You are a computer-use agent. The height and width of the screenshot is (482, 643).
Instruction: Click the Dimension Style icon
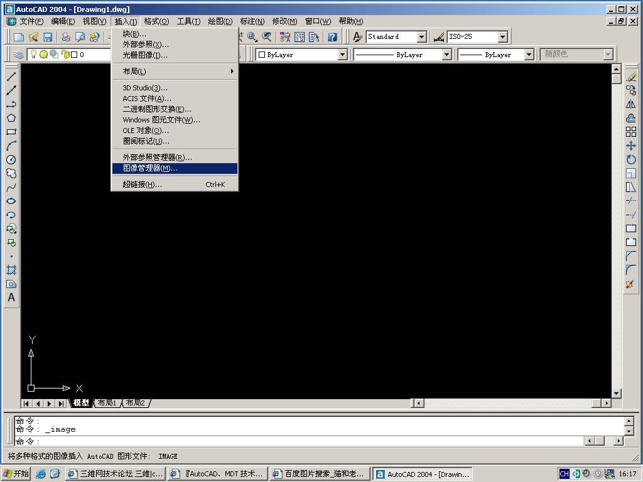pyautogui.click(x=439, y=37)
